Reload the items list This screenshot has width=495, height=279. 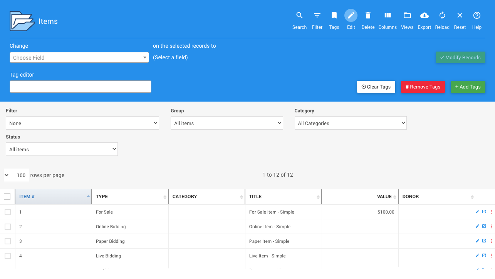442,16
